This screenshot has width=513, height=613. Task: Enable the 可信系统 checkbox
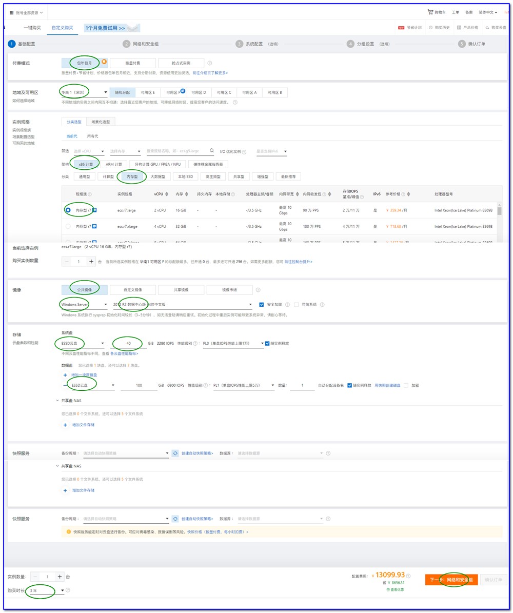tap(297, 304)
